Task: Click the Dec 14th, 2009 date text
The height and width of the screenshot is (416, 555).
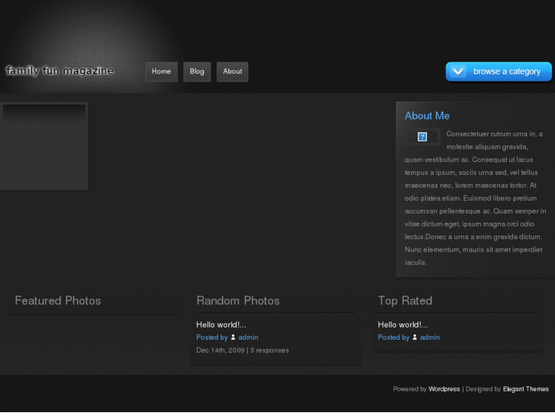Action: coord(220,350)
